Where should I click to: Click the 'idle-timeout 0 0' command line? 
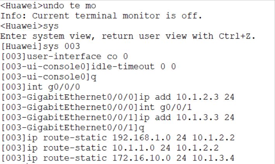pyautogui.click(x=88, y=67)
